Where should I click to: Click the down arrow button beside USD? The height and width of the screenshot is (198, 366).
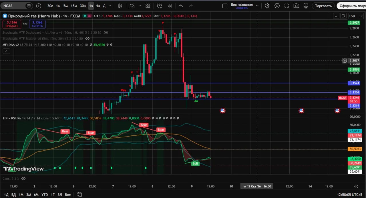pos(336,16)
